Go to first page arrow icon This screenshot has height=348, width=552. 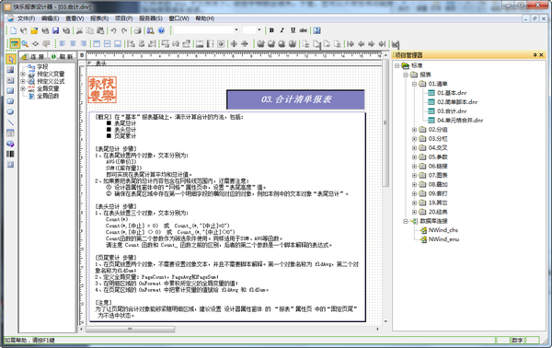tap(351, 43)
